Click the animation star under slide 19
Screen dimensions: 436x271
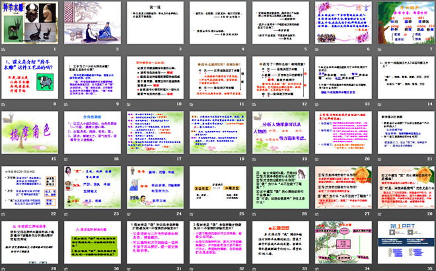point(254,159)
